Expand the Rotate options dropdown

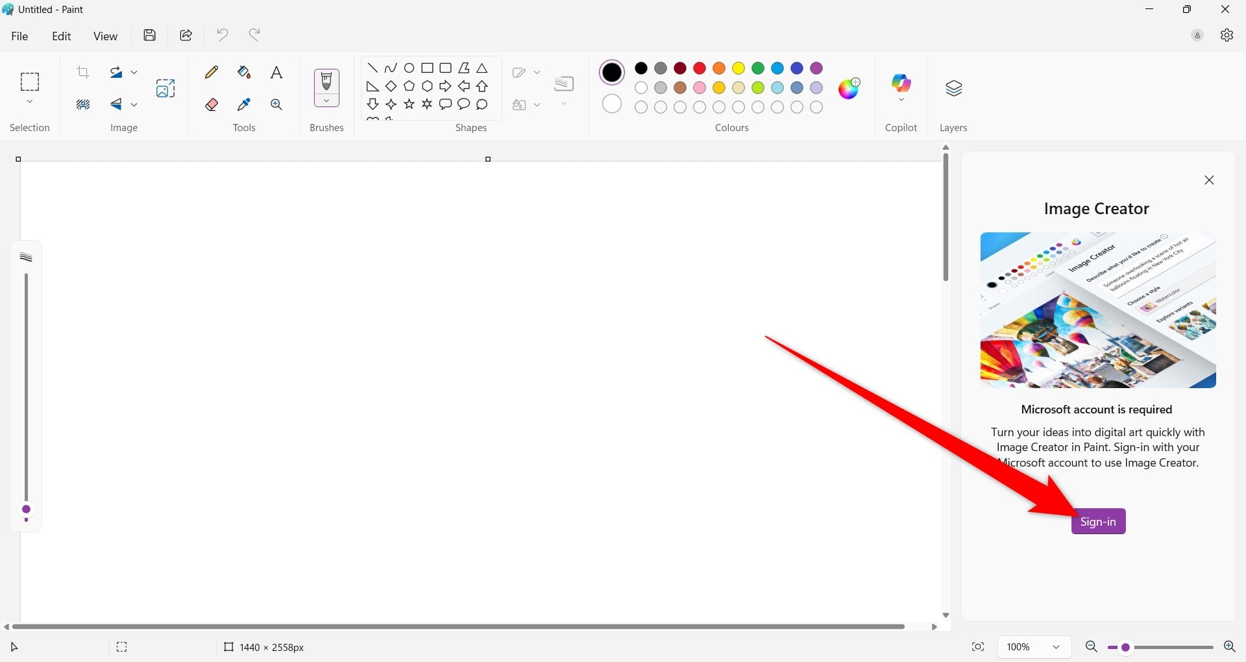point(134,72)
